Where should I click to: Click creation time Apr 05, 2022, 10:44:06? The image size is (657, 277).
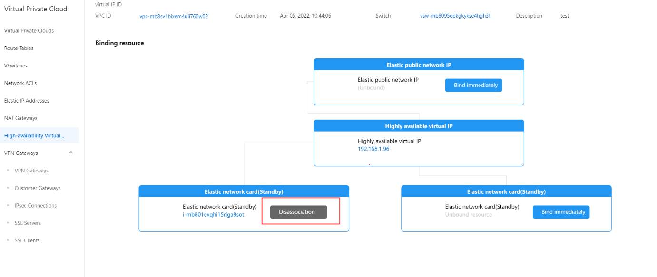[x=305, y=16]
